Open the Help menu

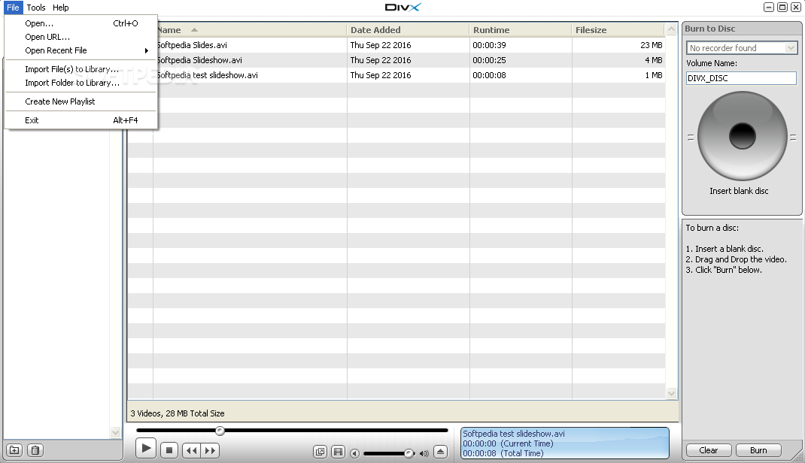pos(61,8)
